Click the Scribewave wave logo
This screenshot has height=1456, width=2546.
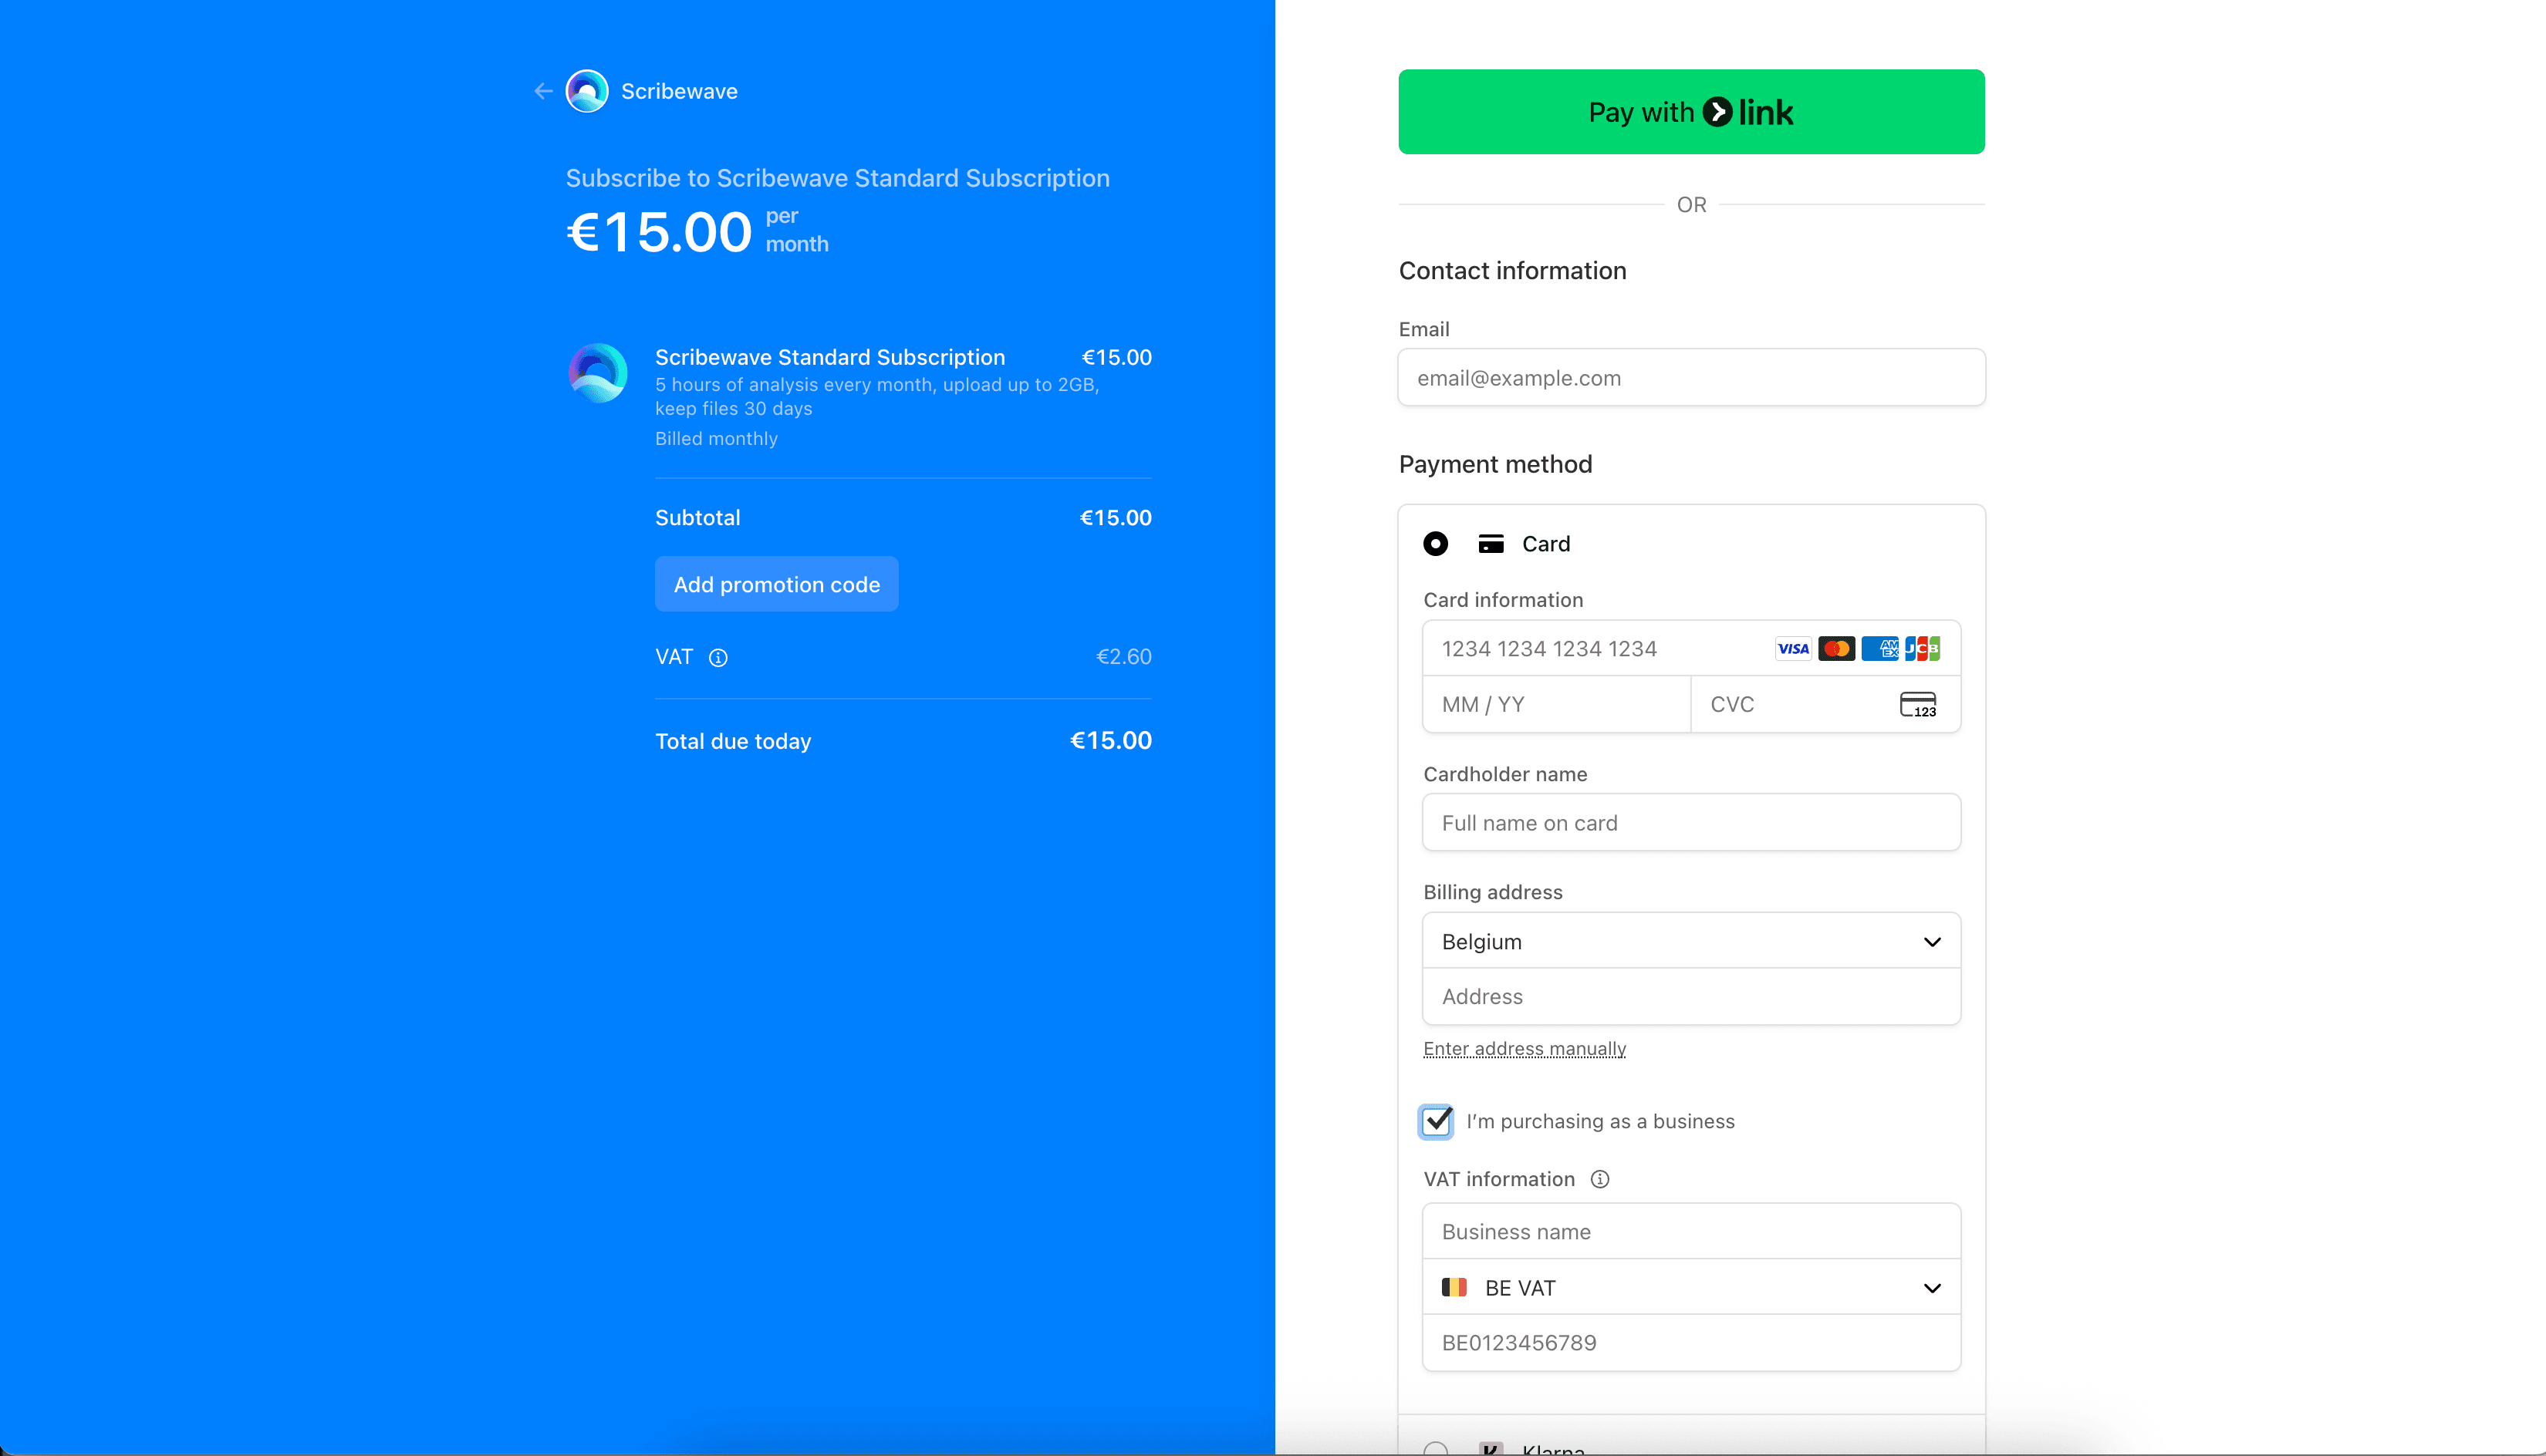coord(586,91)
